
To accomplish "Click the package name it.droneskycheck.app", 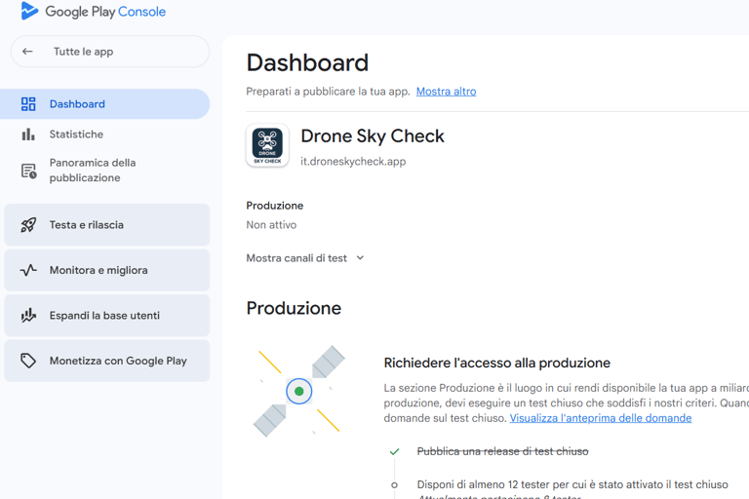I will point(353,162).
